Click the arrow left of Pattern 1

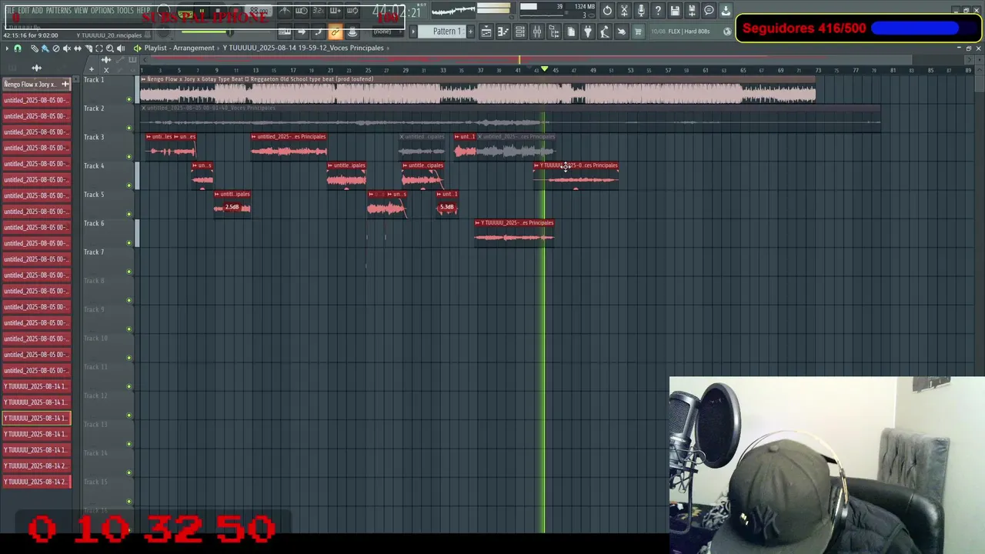413,32
